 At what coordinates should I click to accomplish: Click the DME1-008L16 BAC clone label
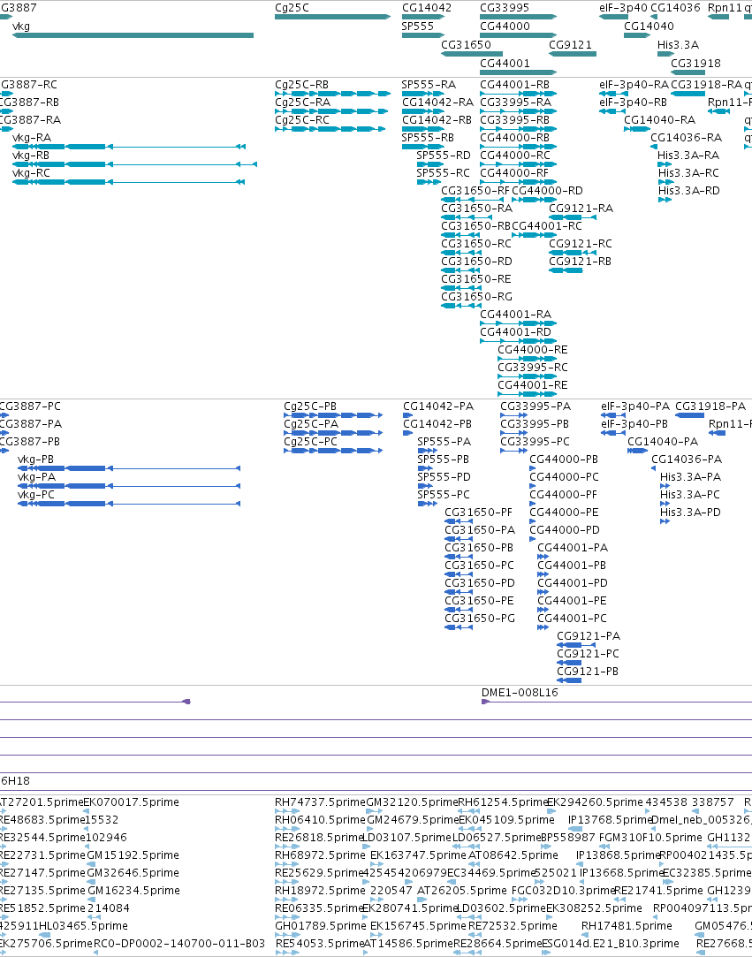click(520, 693)
